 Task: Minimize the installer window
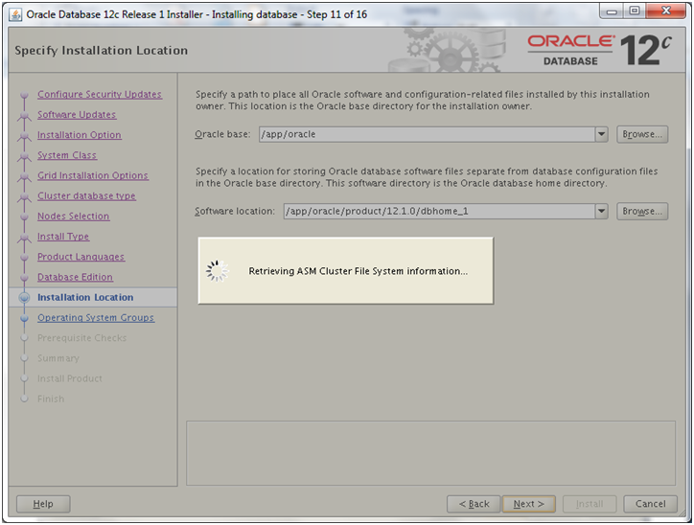click(612, 11)
